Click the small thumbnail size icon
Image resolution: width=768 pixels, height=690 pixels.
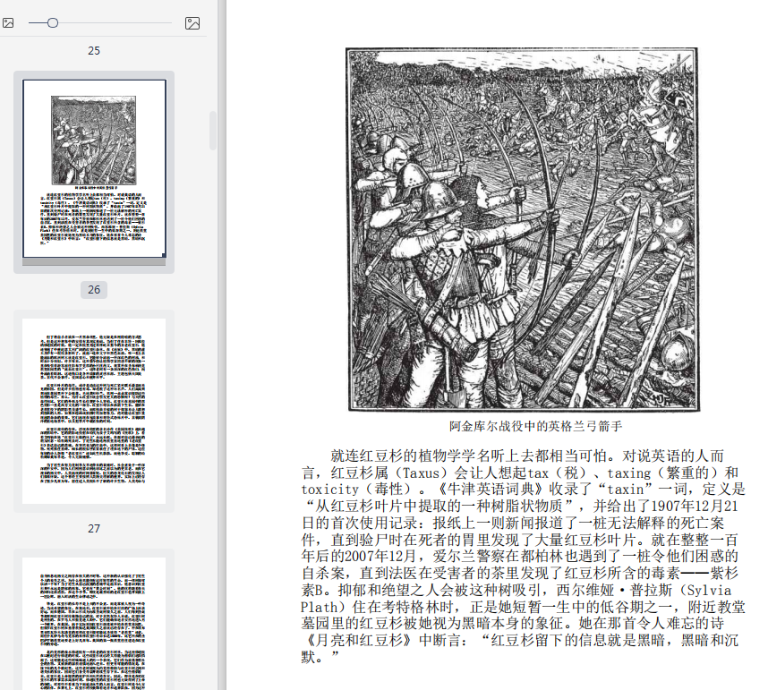coord(8,23)
